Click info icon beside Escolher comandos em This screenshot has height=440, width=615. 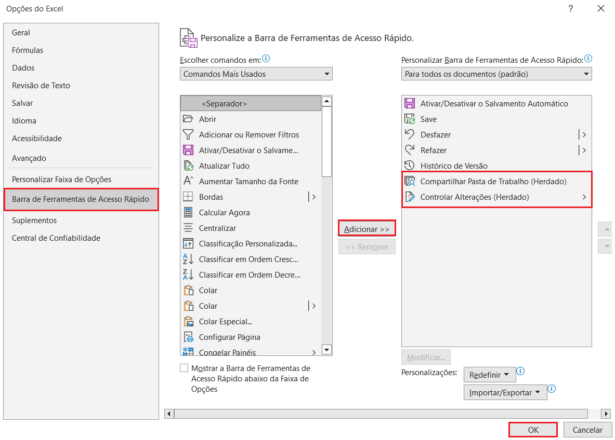[x=266, y=59]
